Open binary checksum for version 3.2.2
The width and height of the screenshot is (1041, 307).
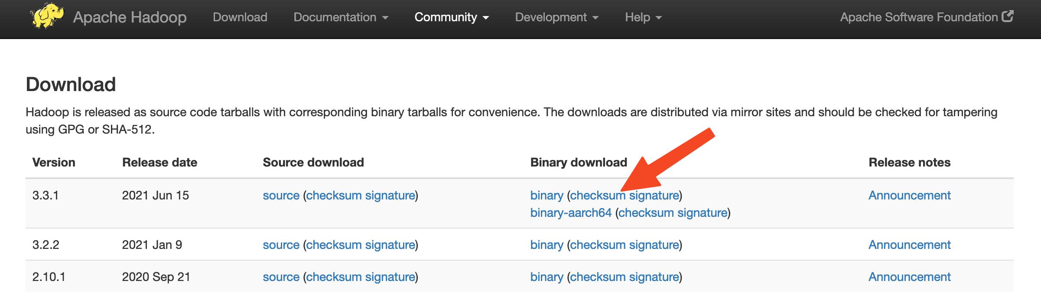tap(598, 245)
